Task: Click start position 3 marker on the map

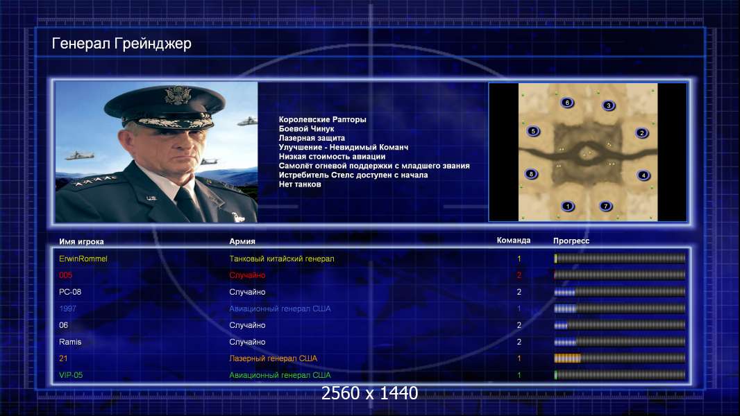Action: point(609,105)
